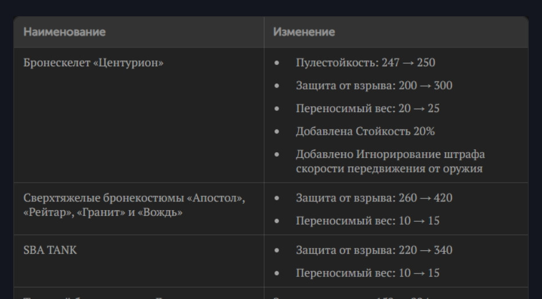Viewport: 542px width, 299px height.
Task: Click «Защита от взрыва: 220 → 340» line
Action: 374,250
